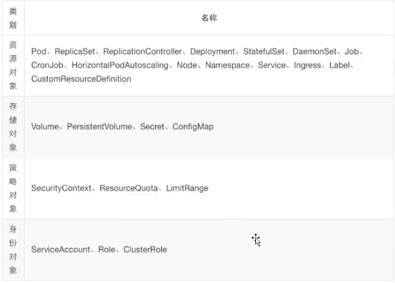The width and height of the screenshot is (395, 283).
Task: Click the Deployment entry
Action: pos(212,52)
